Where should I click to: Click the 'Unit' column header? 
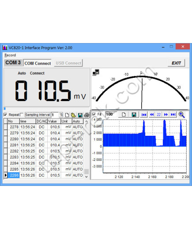coord(66,121)
